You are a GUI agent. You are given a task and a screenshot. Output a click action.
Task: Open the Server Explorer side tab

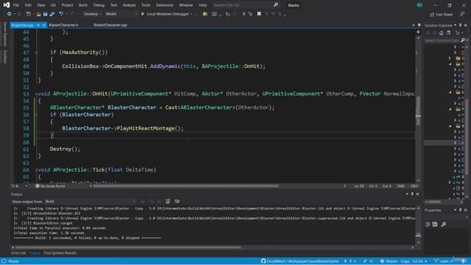tap(5, 34)
